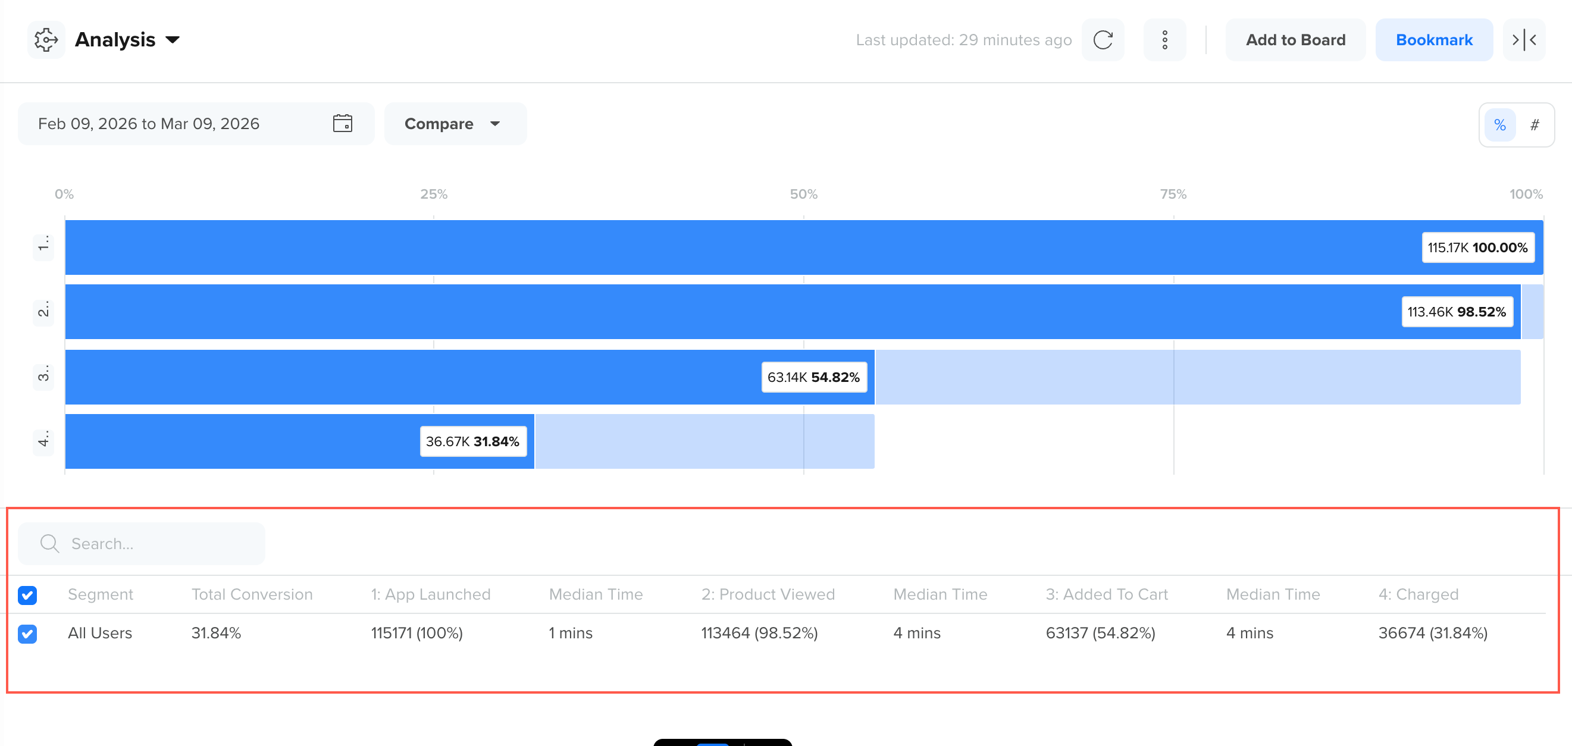Viewport: 1572px width, 746px height.
Task: Bookmark this analysis
Action: pyautogui.click(x=1433, y=40)
